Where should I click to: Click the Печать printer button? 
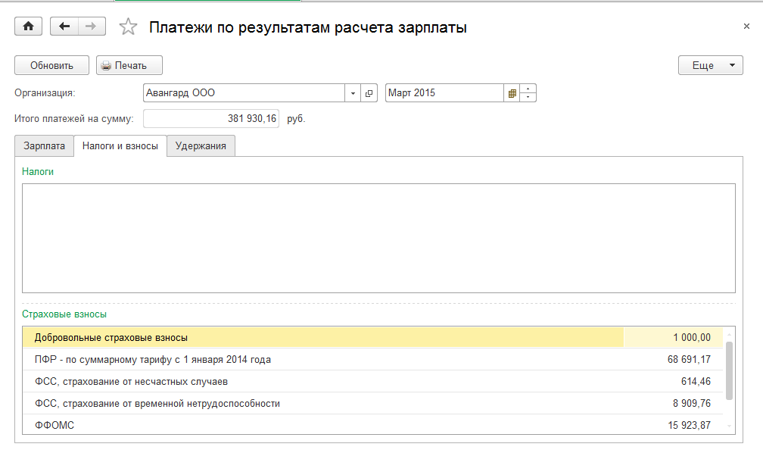(x=129, y=65)
